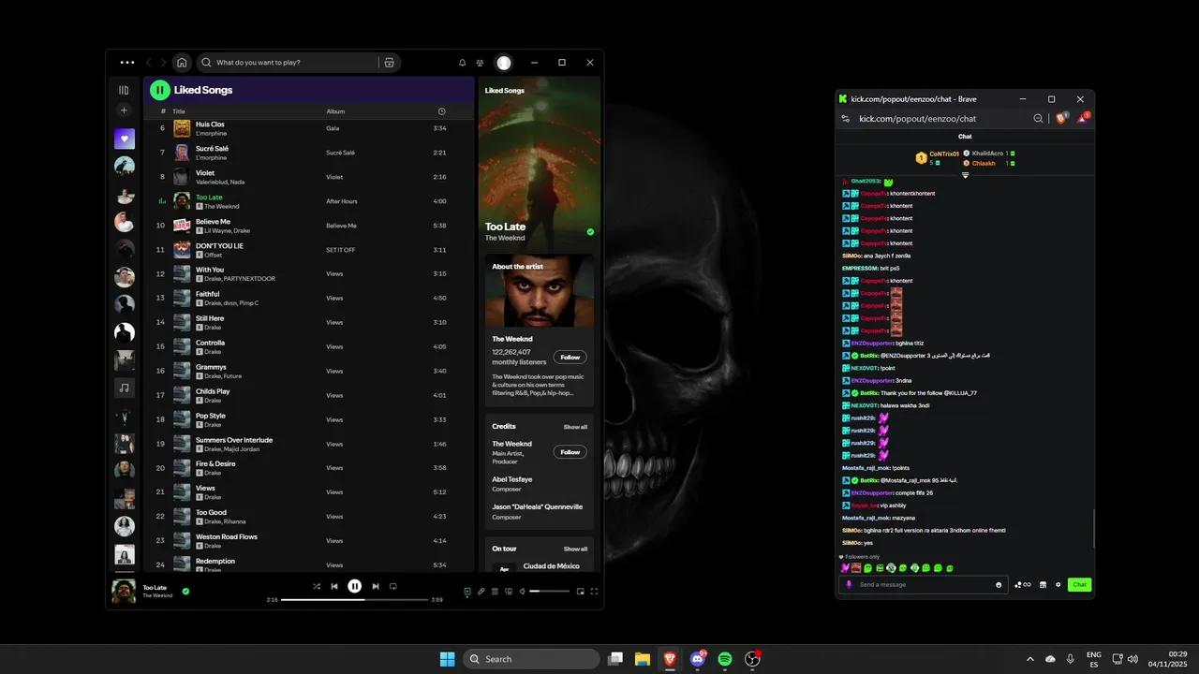Open the Spotify three-dot menu

tap(127, 63)
